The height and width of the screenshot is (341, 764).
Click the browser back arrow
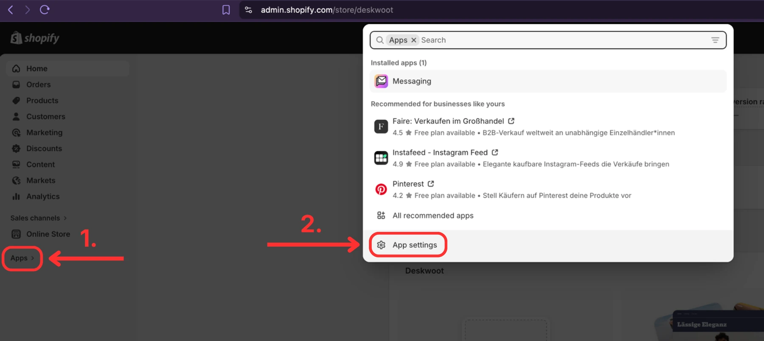[x=11, y=10]
